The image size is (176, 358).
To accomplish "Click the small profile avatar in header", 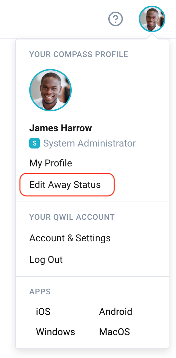I will 152,19.
